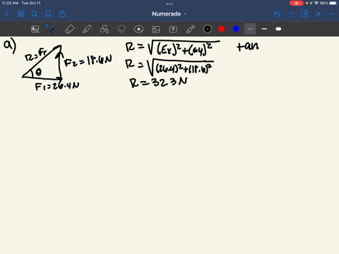
Task: Select the medium stroke width
Action: click(x=264, y=29)
